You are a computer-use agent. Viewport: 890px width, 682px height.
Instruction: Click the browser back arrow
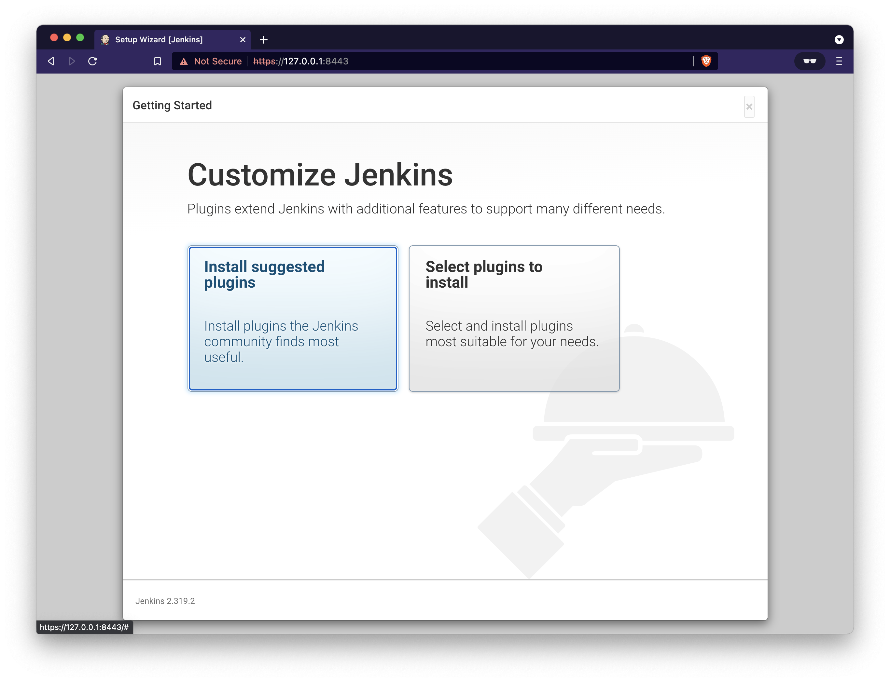(x=51, y=61)
